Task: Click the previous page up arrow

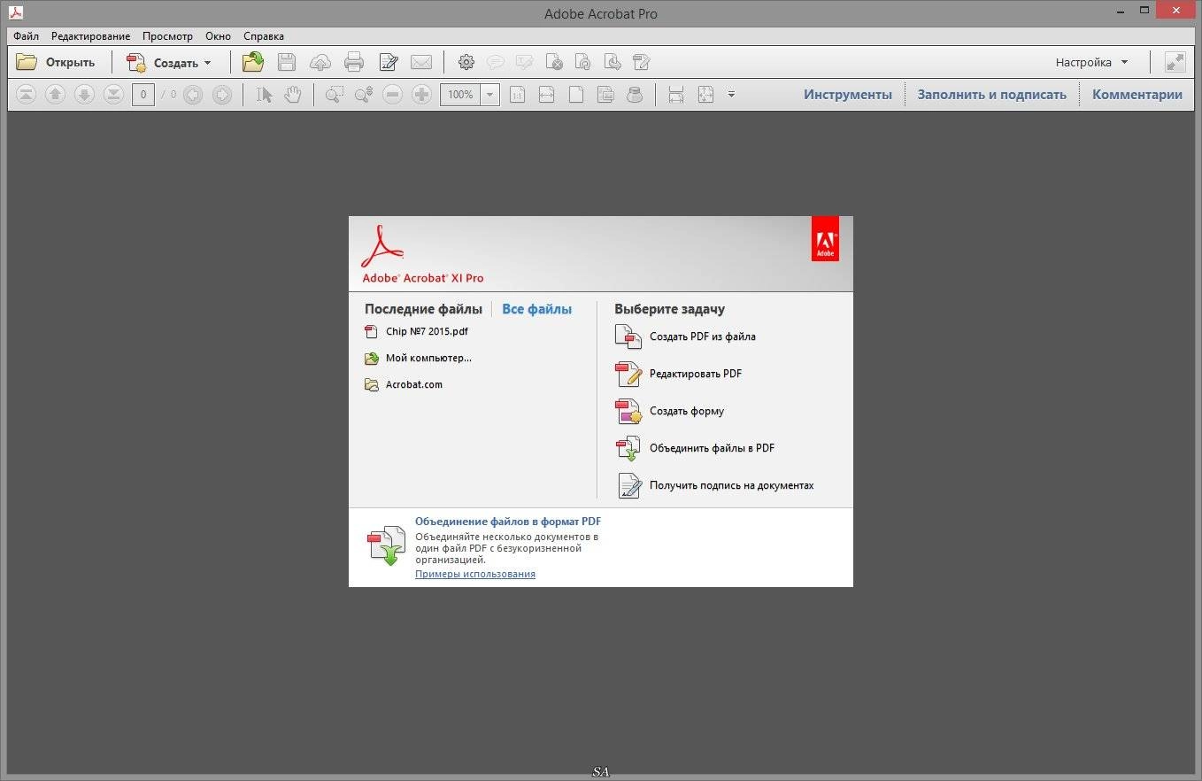Action: point(55,94)
